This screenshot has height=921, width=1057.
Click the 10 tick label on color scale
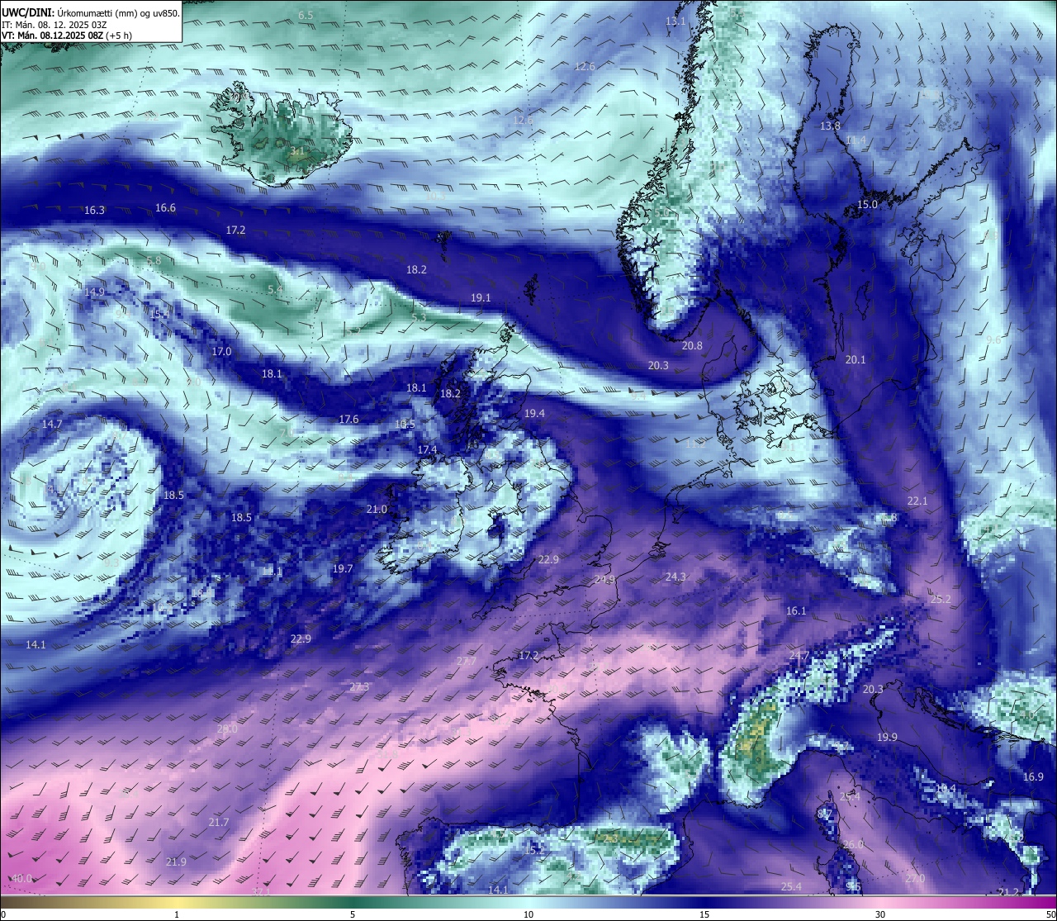coord(528,914)
